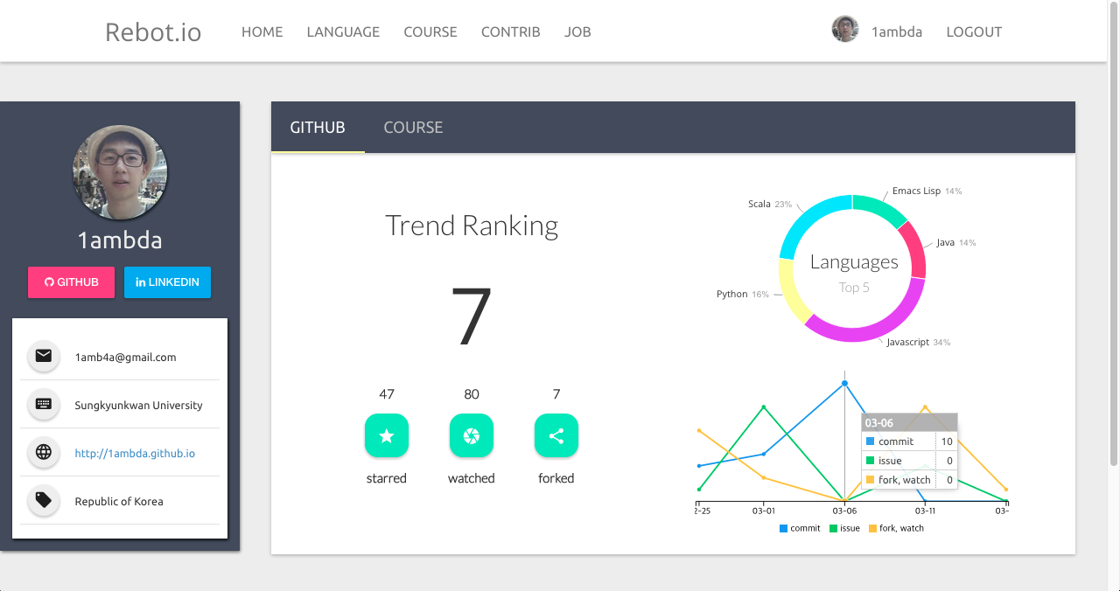Open the CONTRIB nav item
The width and height of the screenshot is (1120, 591).
(511, 31)
